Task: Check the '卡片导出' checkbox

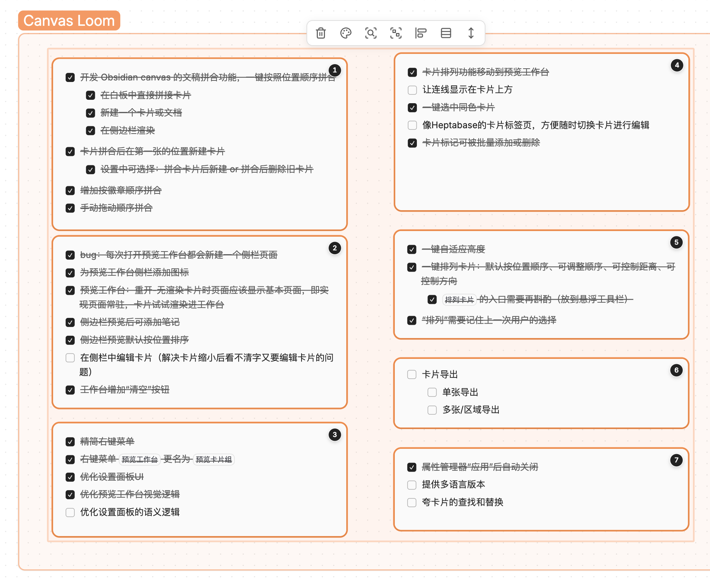Action: 412,375
